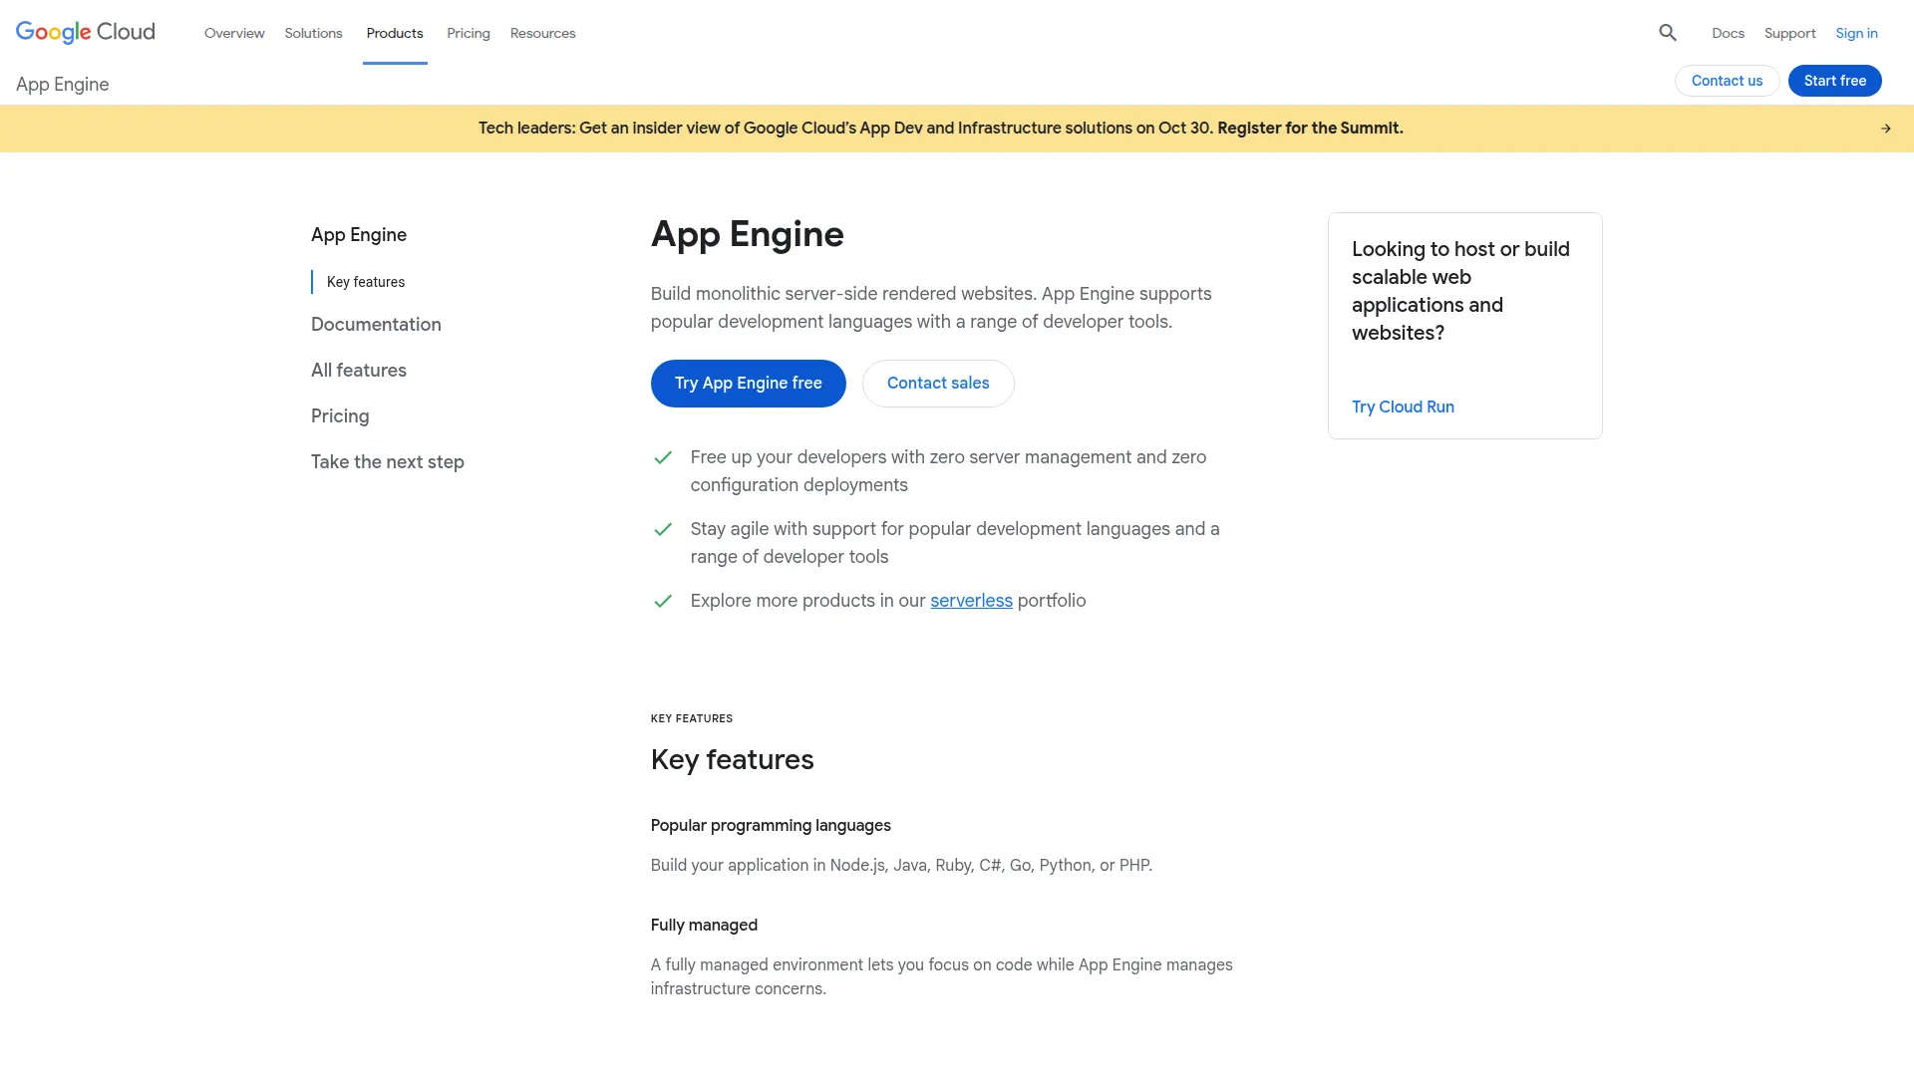Click the main App Engine heading
Viewport: 1914px width, 1076px height.
click(748, 234)
